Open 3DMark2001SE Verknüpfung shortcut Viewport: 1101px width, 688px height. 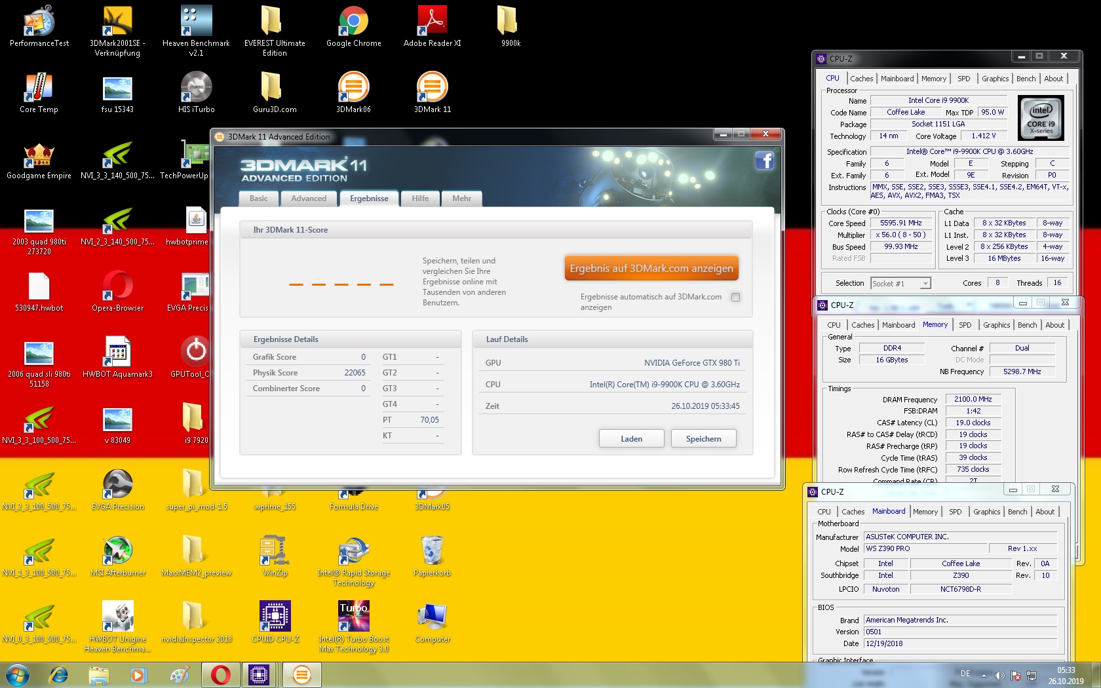pos(117,31)
